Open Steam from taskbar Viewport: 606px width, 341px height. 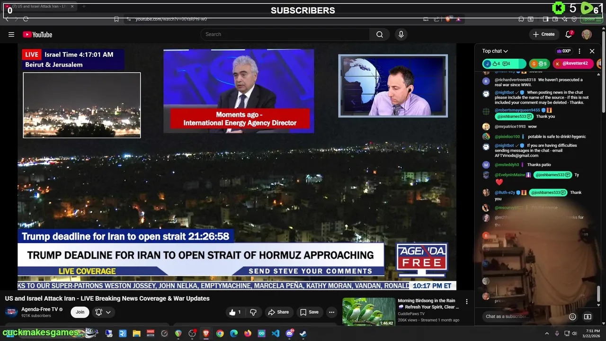[303, 333]
